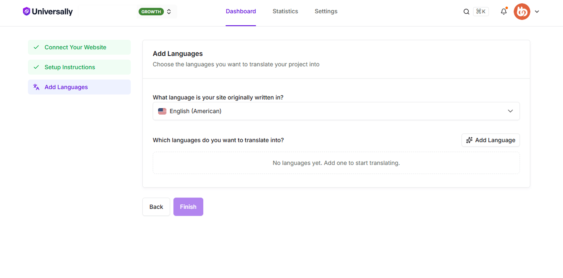Click the 'No languages yet' placeholder box

[336, 163]
